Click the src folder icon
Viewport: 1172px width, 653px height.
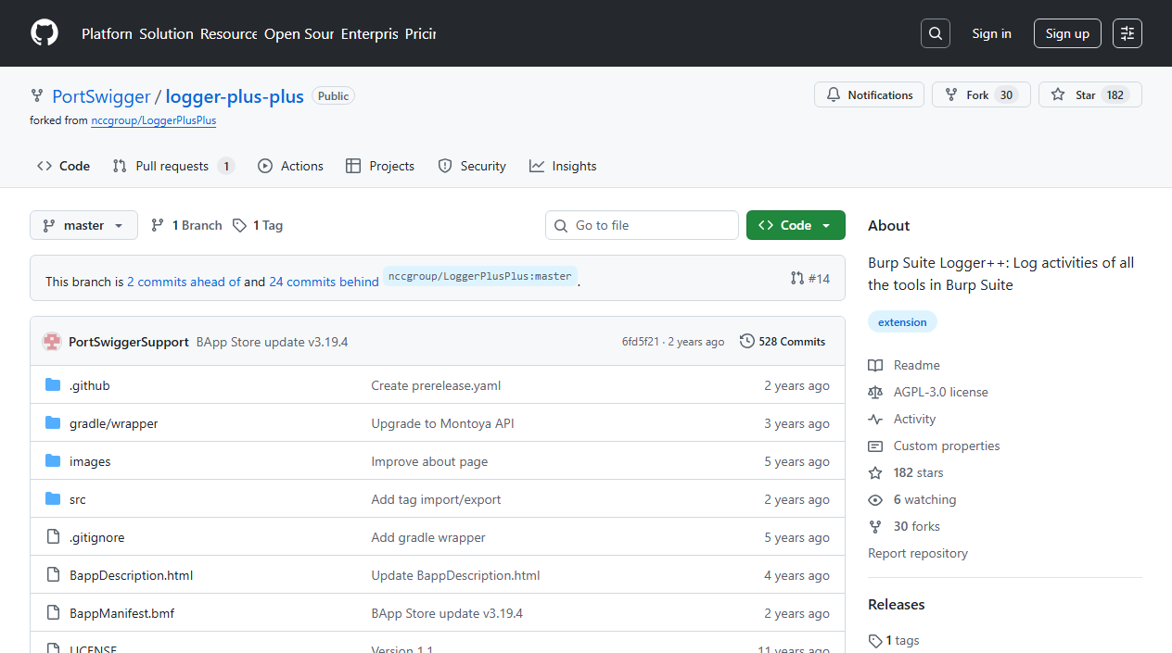53,499
